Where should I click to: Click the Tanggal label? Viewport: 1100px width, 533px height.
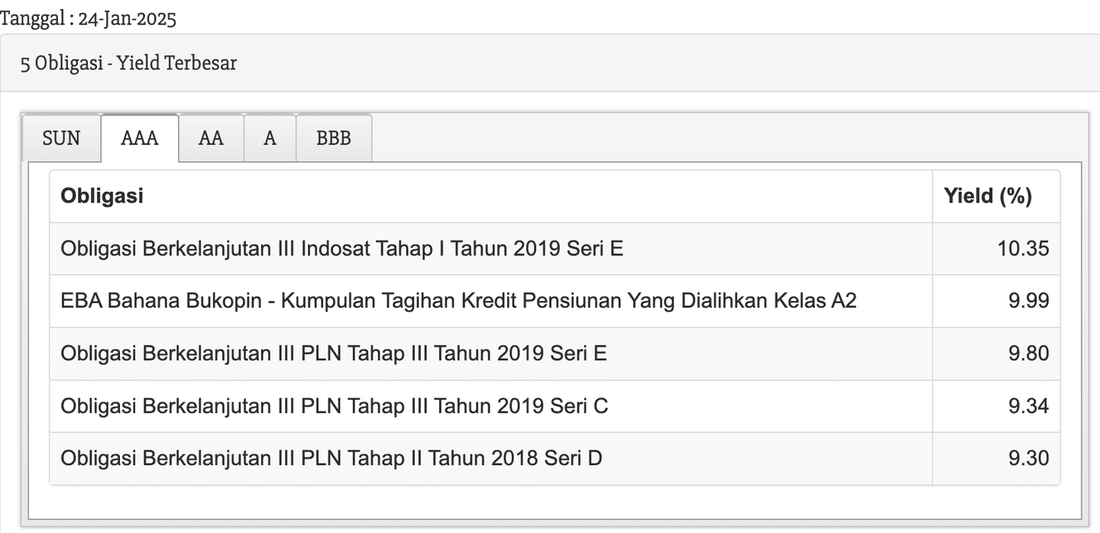32,19
